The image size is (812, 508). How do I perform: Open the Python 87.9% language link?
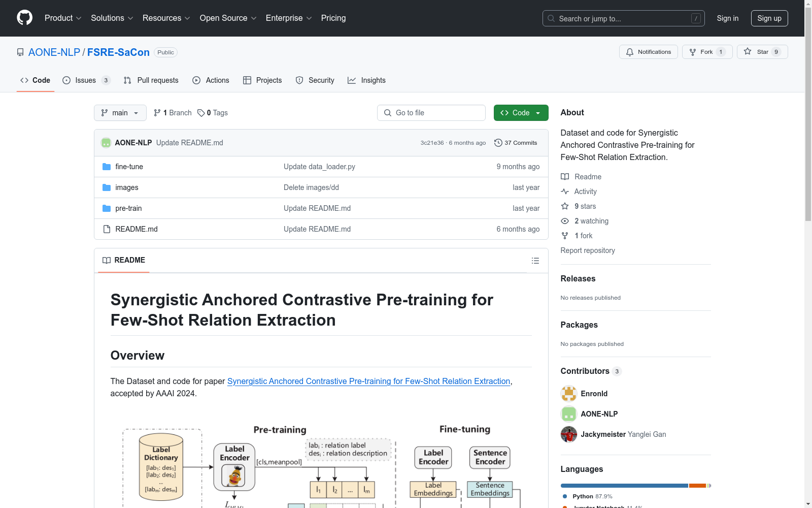pyautogui.click(x=588, y=496)
